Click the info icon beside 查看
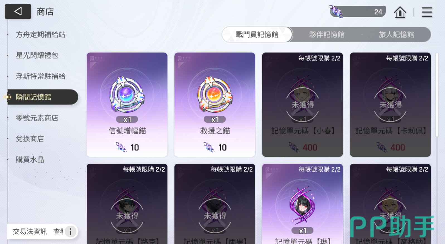This screenshot has height=244, width=445. pyautogui.click(x=70, y=231)
